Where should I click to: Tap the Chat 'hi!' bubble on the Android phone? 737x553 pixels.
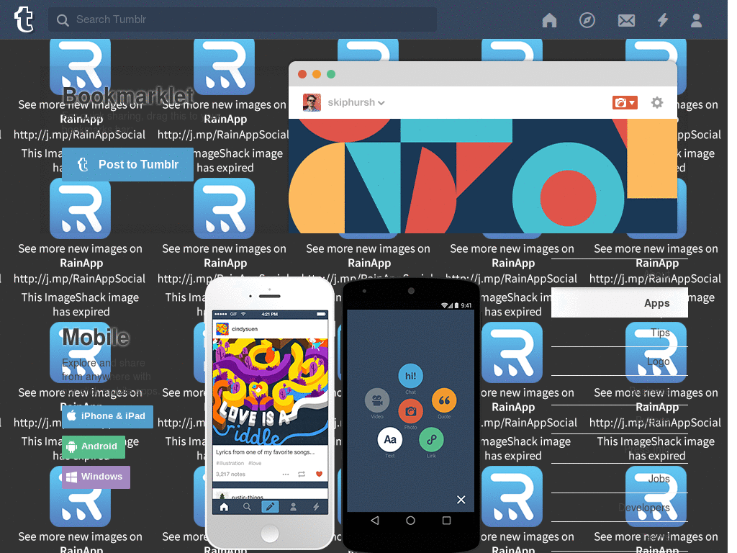[x=410, y=376]
